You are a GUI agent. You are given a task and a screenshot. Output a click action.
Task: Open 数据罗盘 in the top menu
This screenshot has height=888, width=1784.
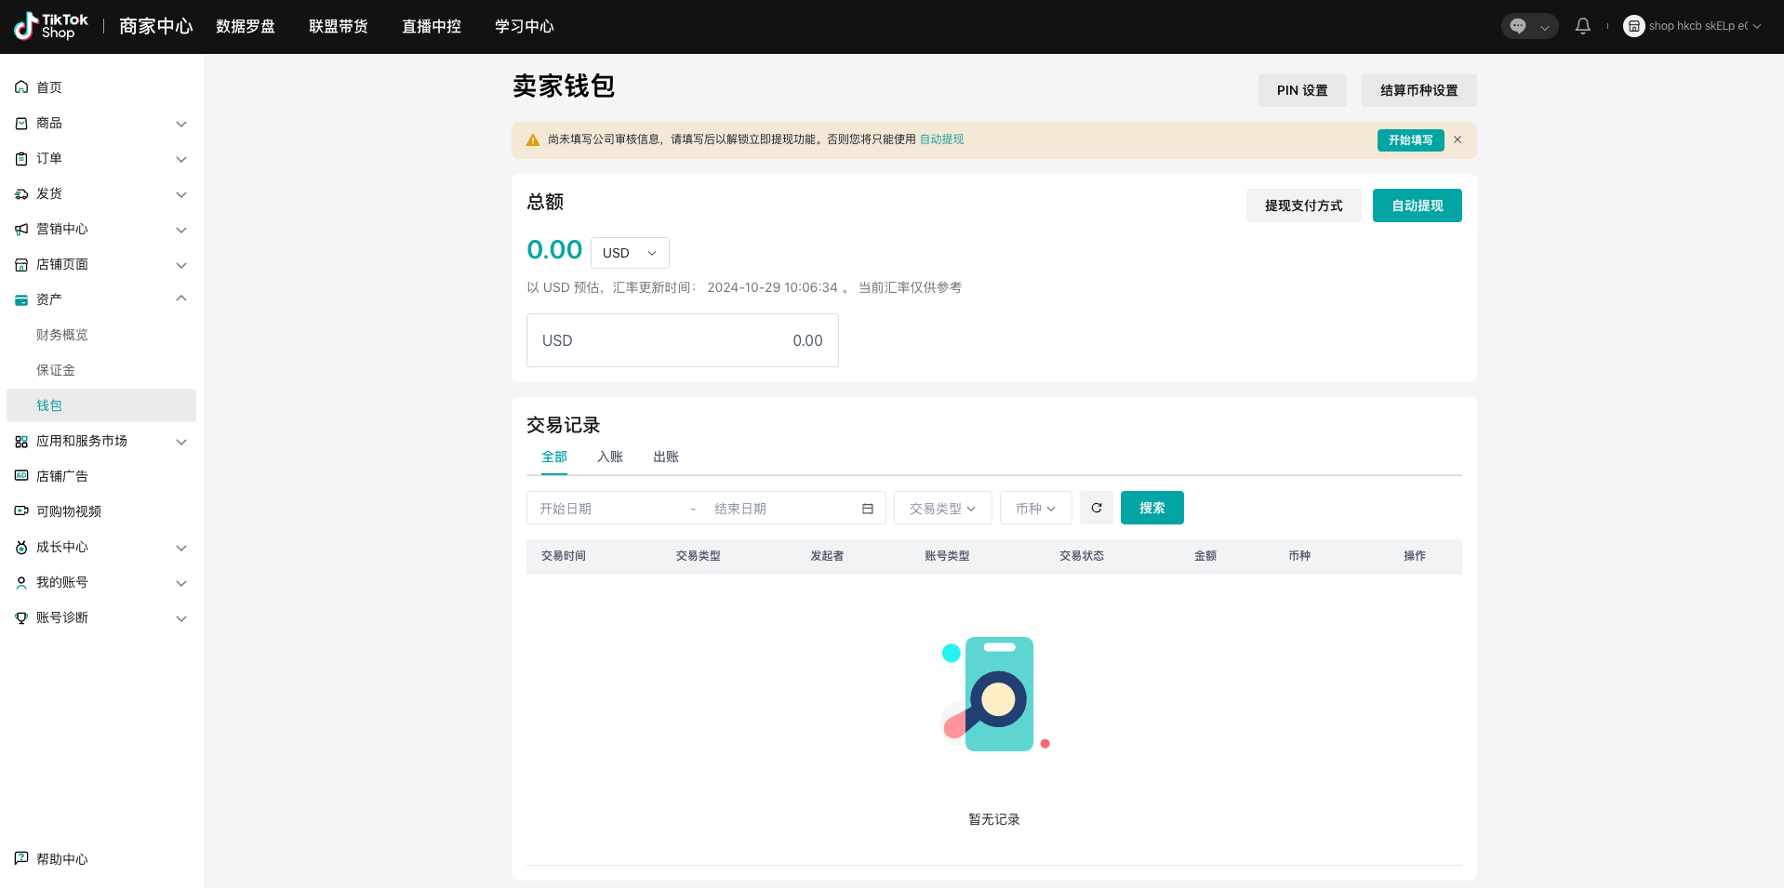click(246, 26)
